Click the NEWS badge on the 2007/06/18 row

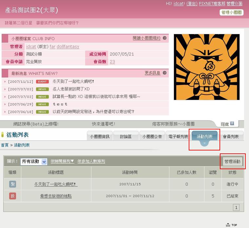coord(42,112)
